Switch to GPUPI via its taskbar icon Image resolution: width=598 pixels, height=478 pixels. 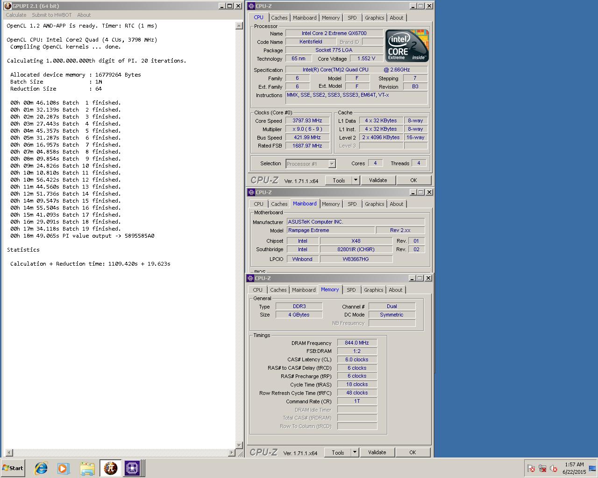(x=110, y=468)
